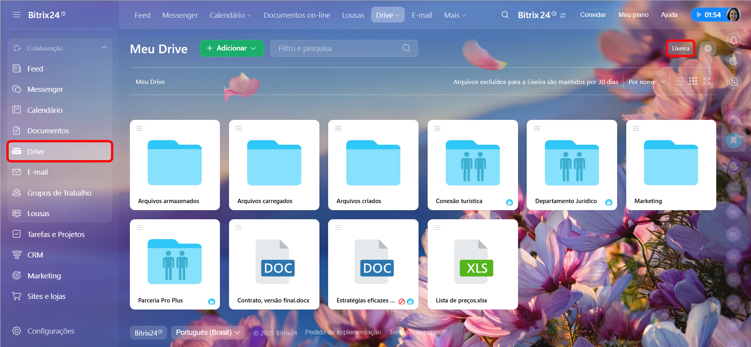This screenshot has width=751, height=347.
Task: Click the Convidar button
Action: [x=593, y=15]
